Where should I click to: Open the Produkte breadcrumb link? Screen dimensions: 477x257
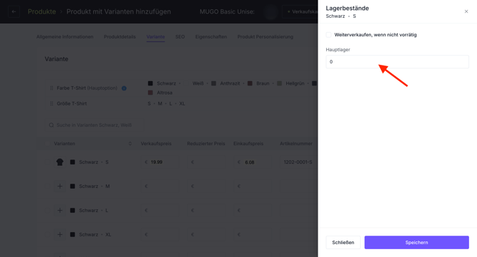[42, 11]
